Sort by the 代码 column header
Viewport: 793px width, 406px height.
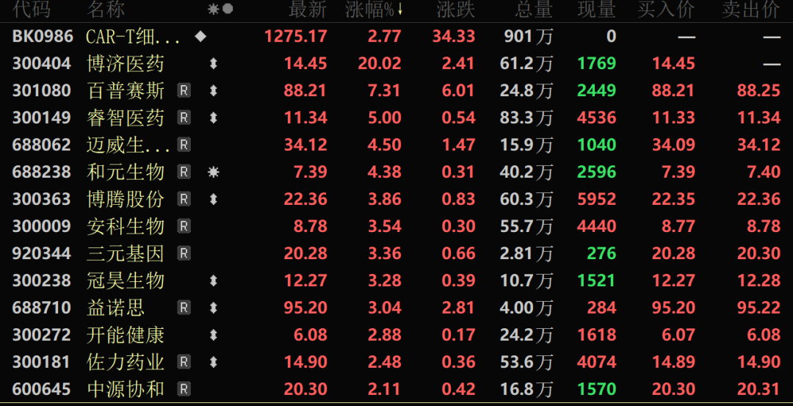(x=31, y=9)
